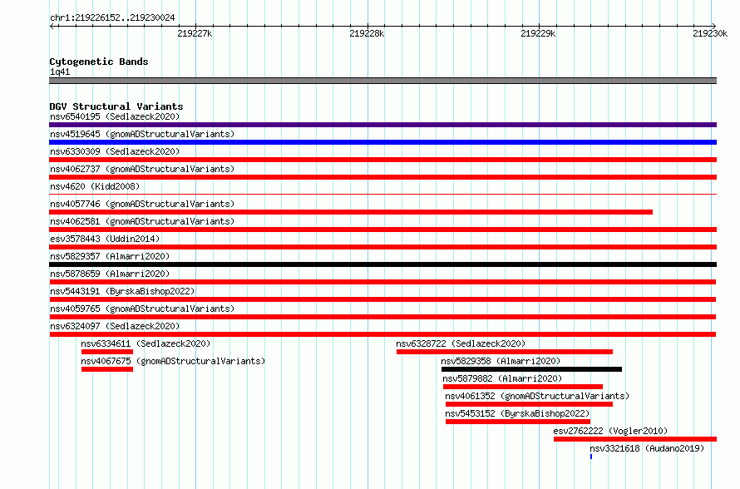Click the chr1:219226152..219230024 coordinate label

(112, 18)
